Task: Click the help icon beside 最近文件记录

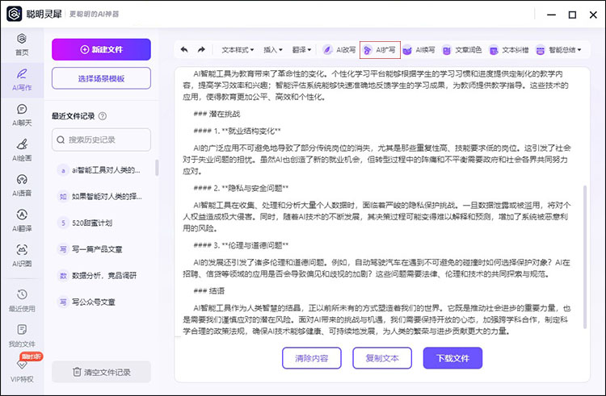Action: (103, 116)
